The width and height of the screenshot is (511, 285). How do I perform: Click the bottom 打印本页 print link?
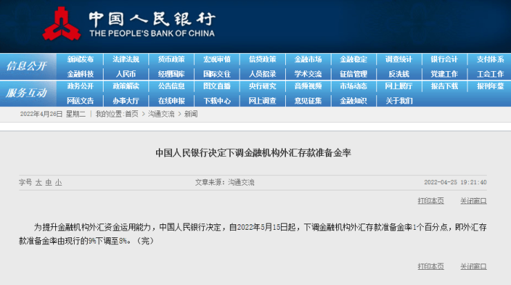click(x=431, y=266)
